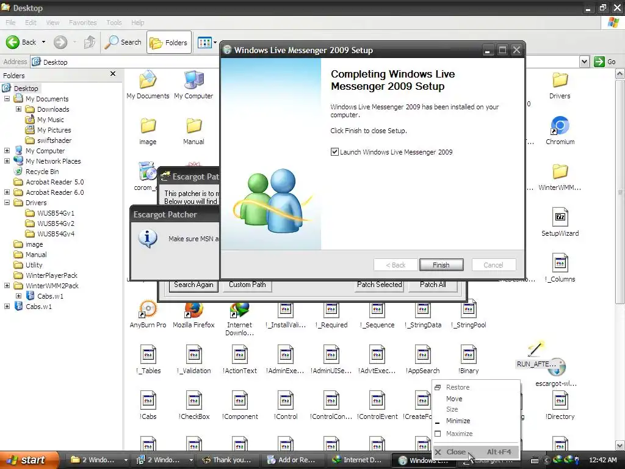Viewport: 625px width, 469px height.
Task: Select WUSB54Gv2 in folder tree
Action: point(56,224)
